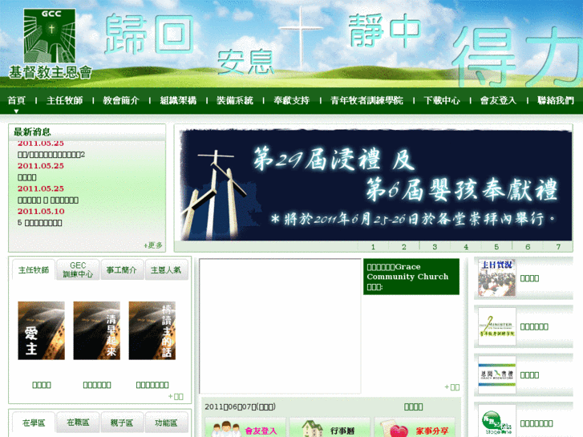Open the 教會簡介 menu item
The height and width of the screenshot is (437, 583).
click(x=121, y=100)
